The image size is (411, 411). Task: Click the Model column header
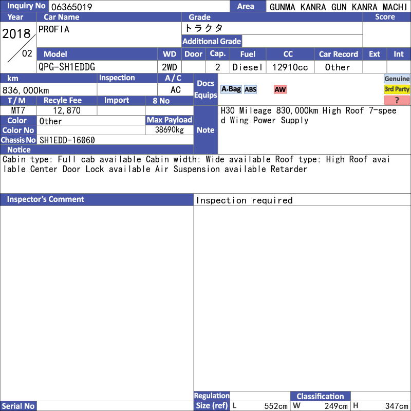97,54
